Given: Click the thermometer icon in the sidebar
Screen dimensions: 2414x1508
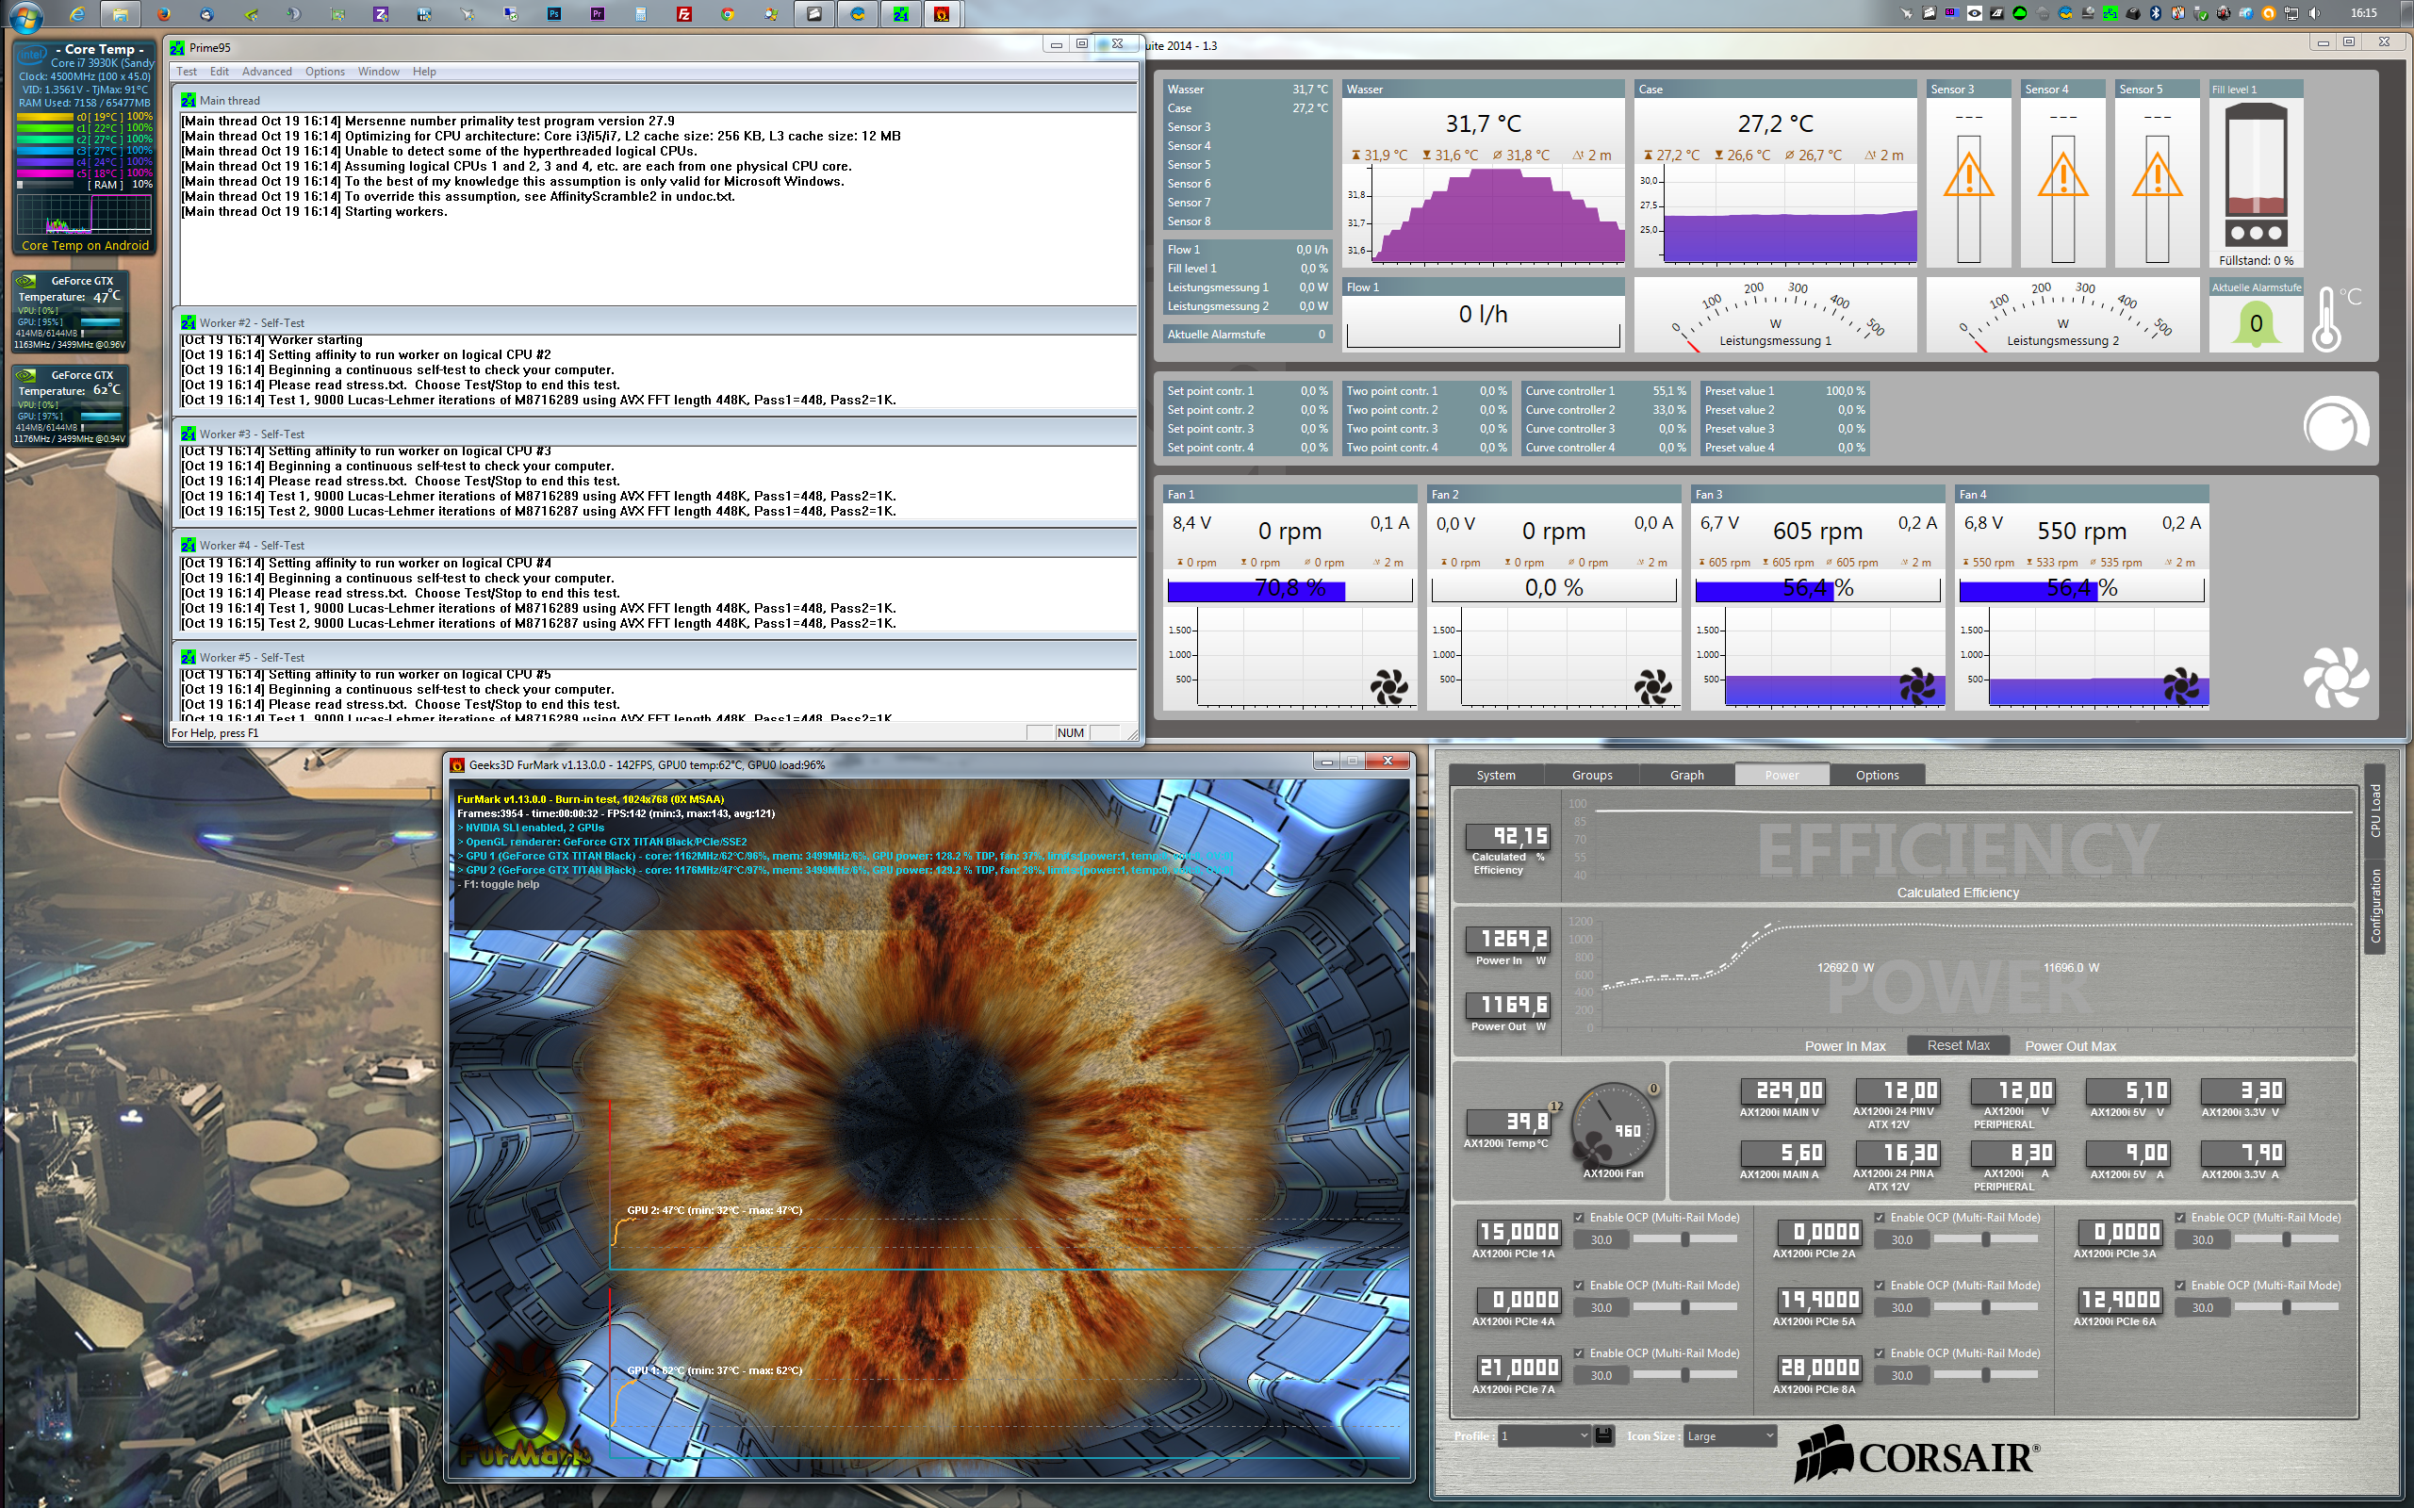Looking at the screenshot, I should coord(2327,320).
